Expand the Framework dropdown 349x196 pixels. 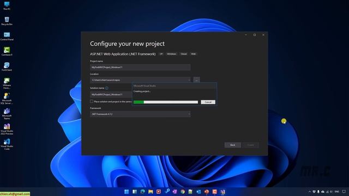coord(189,114)
